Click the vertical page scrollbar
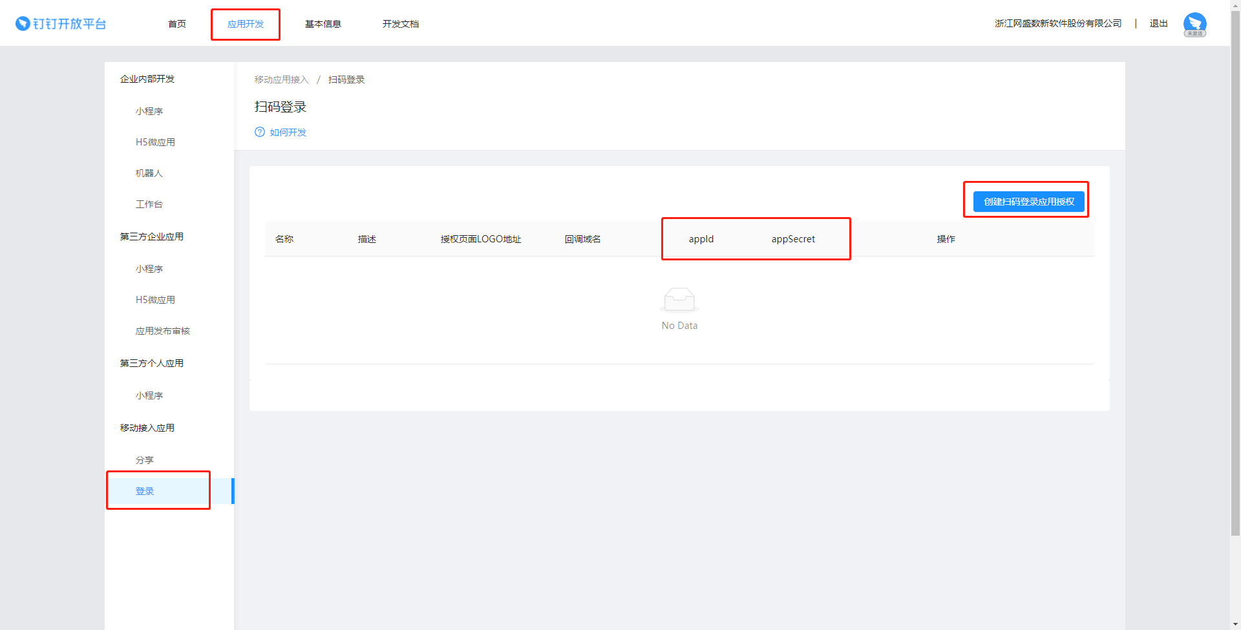This screenshot has height=630, width=1241. click(1235, 271)
